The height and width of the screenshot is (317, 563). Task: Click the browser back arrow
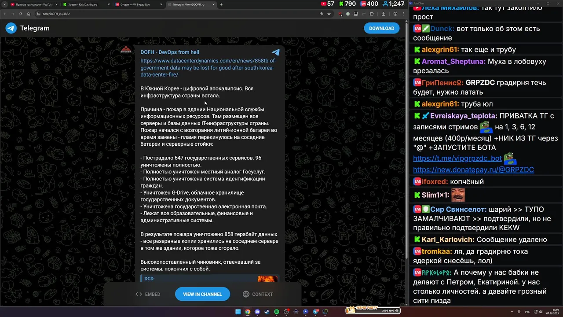[4, 14]
